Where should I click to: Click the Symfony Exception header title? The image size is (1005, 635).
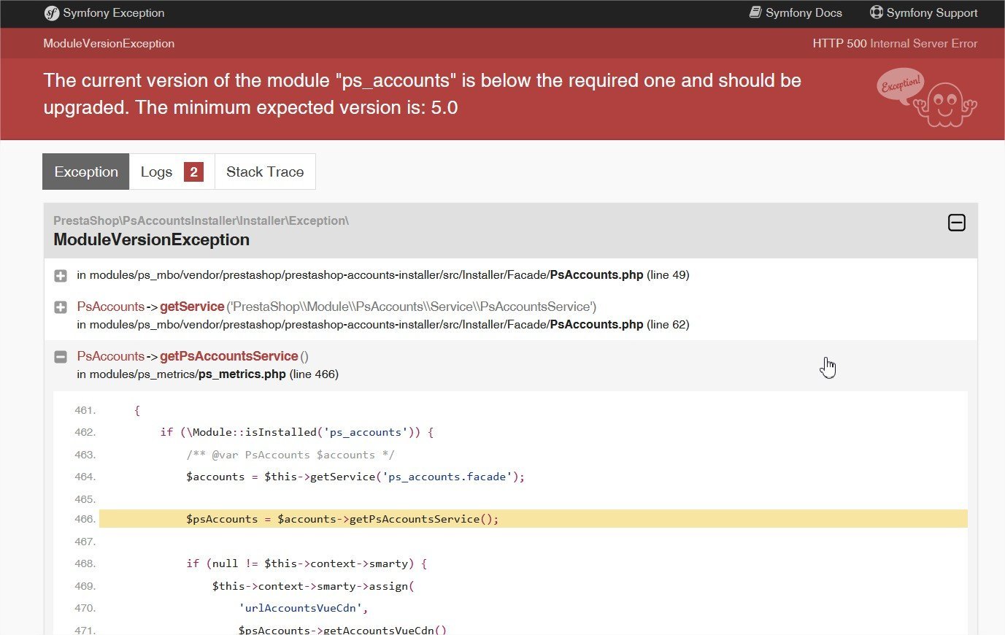[x=114, y=12]
